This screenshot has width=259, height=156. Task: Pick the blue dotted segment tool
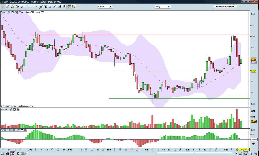[50, 7]
